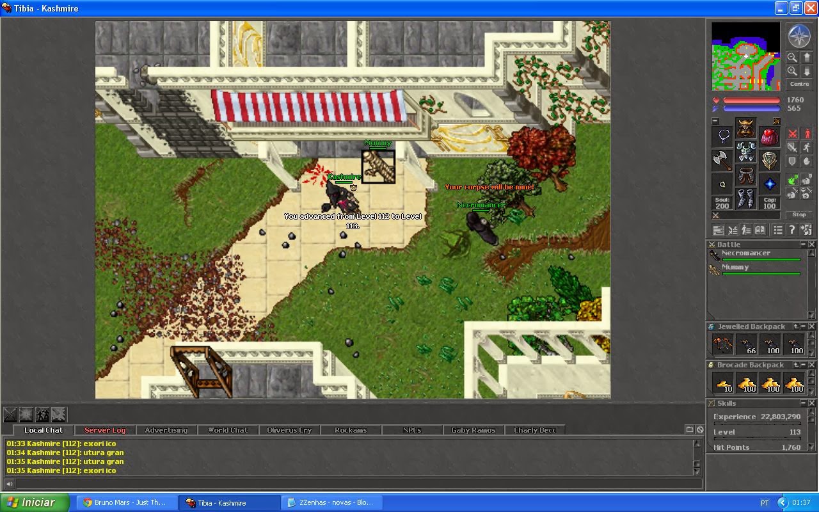Enable chase opponent running figure mode

coord(807,147)
